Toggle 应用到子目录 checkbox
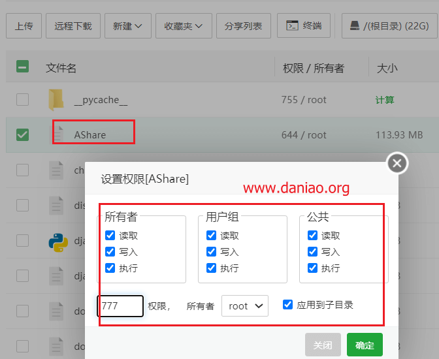The image size is (439, 359). tap(288, 305)
